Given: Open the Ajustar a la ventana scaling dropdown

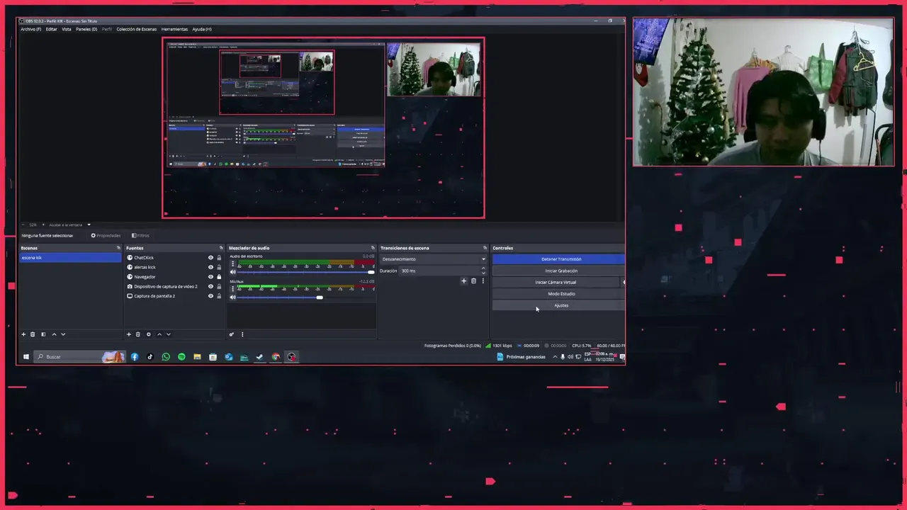Looking at the screenshot, I should click(69, 225).
